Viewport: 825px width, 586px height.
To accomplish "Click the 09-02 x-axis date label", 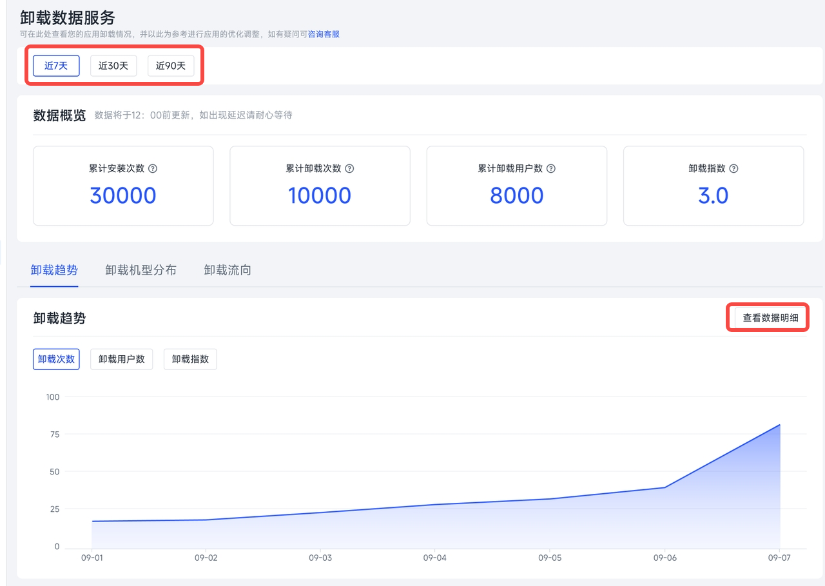I will 205,558.
